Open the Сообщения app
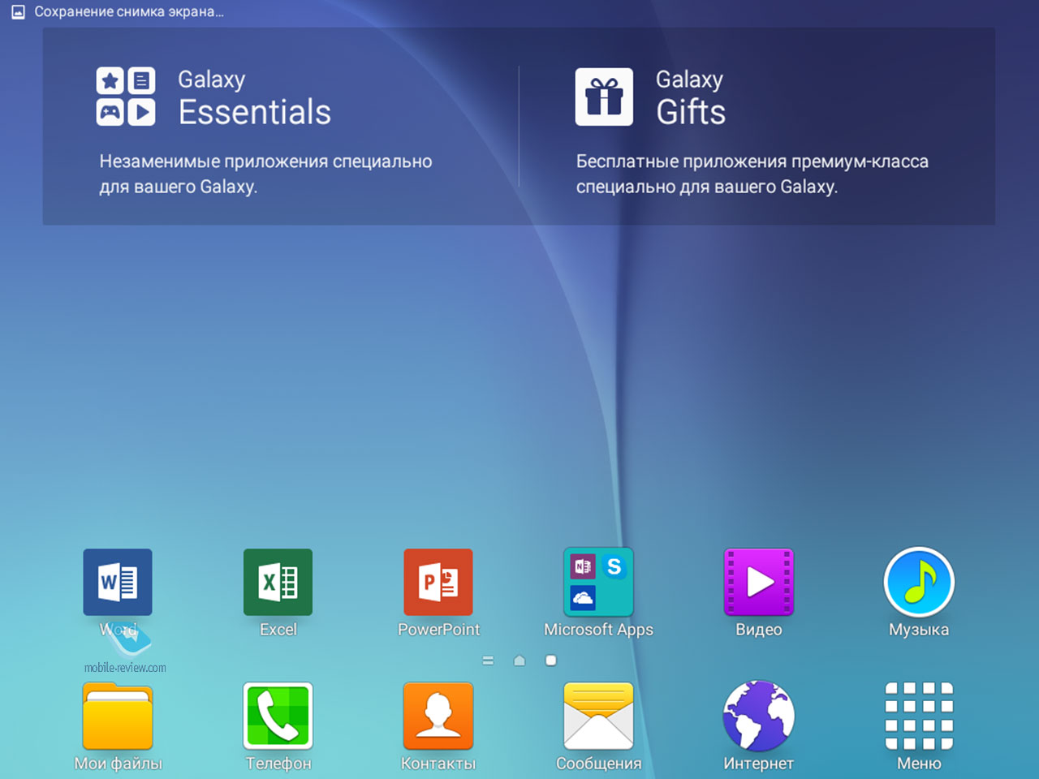Screen dimensions: 1039x779 point(598,716)
